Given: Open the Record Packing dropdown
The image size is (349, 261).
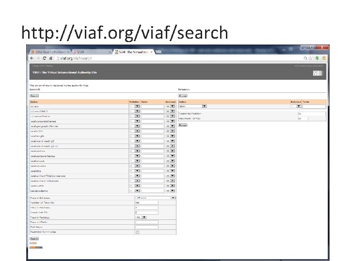Looking at the screenshot, I should pos(141,217).
